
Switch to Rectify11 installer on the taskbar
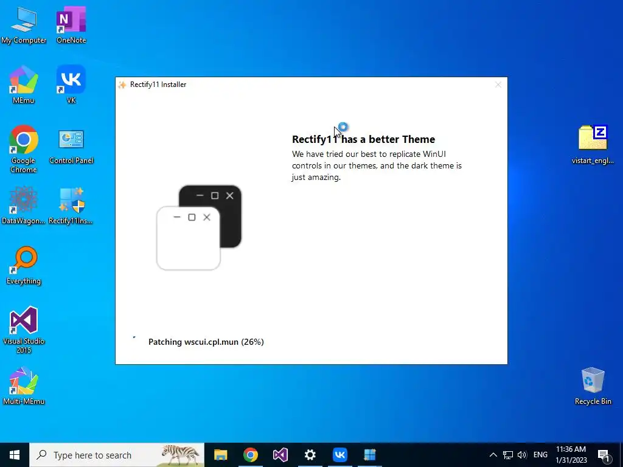369,455
